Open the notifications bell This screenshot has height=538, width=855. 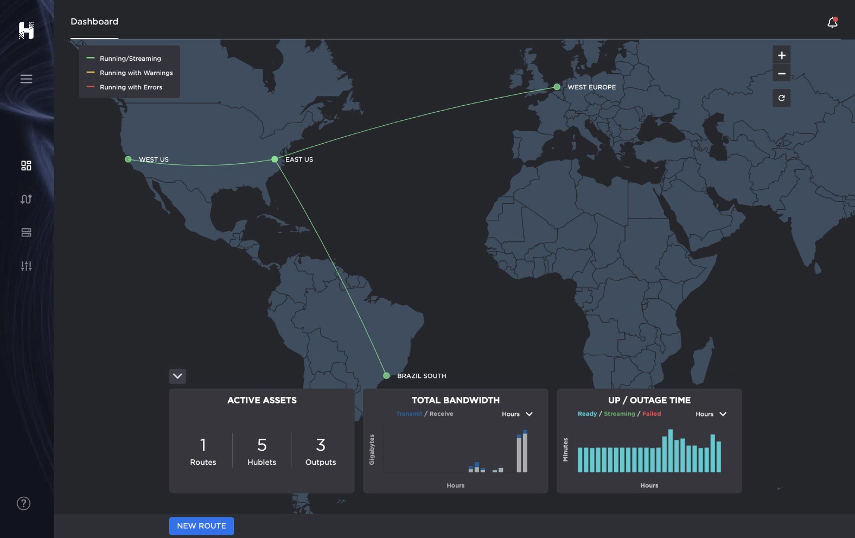pos(832,22)
